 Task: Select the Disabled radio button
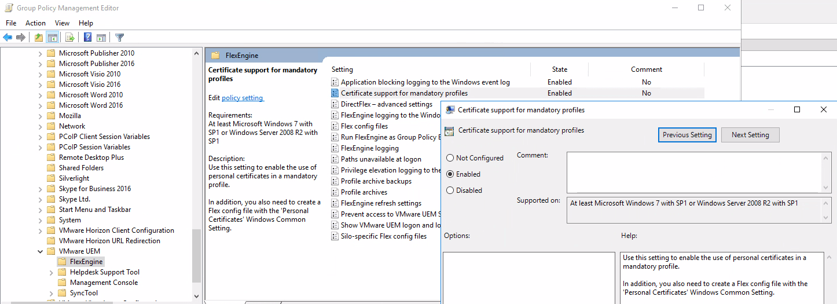pyautogui.click(x=450, y=191)
